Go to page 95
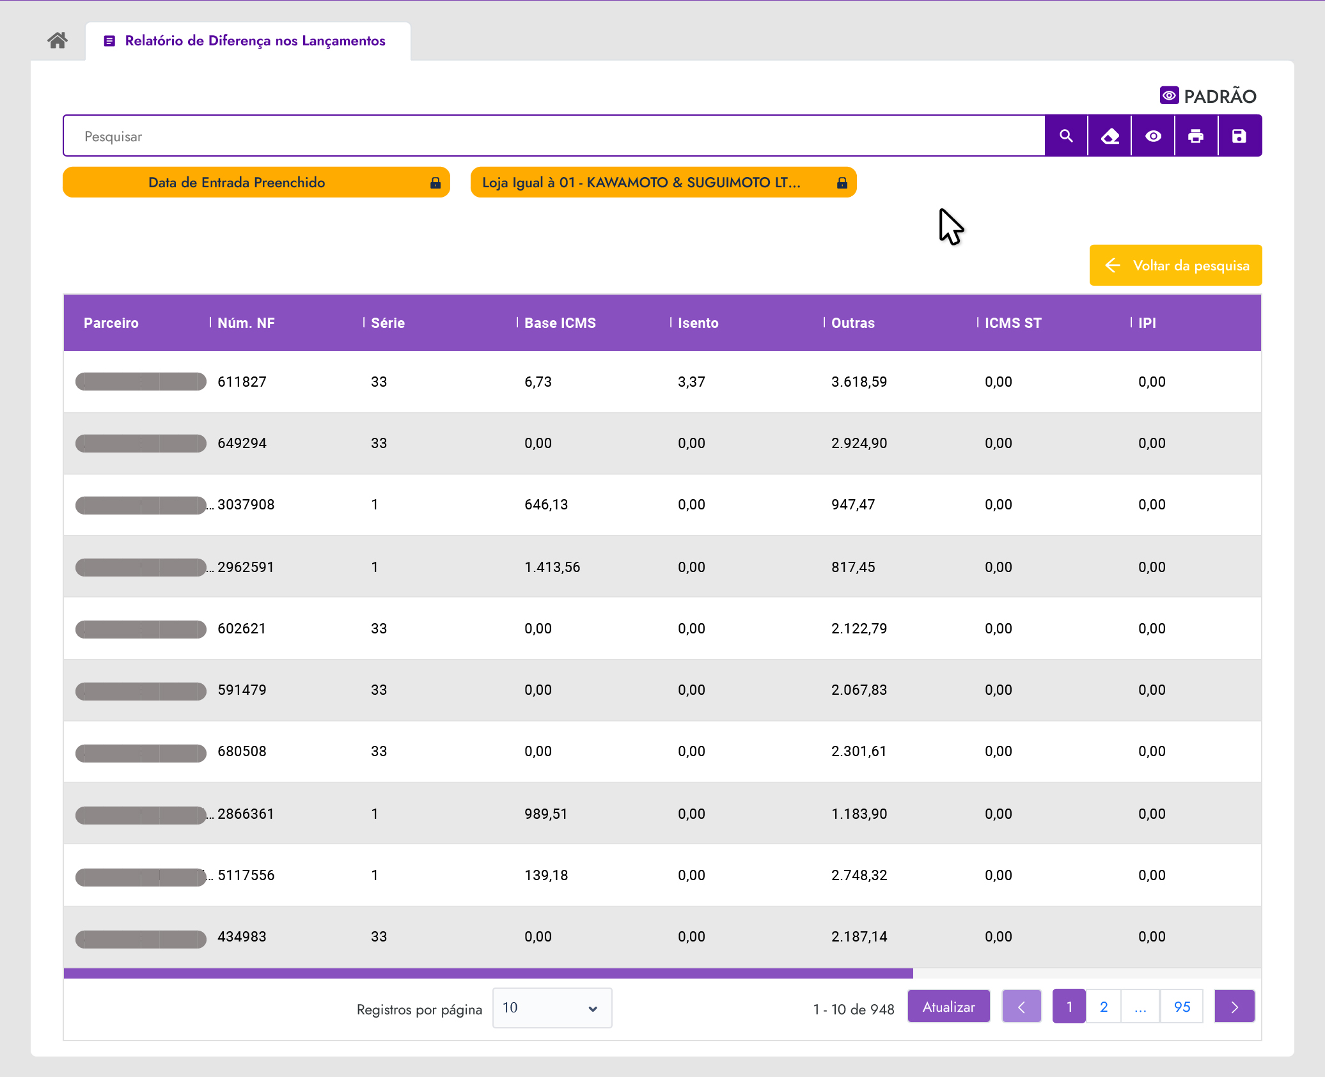The width and height of the screenshot is (1325, 1077). click(1182, 1007)
